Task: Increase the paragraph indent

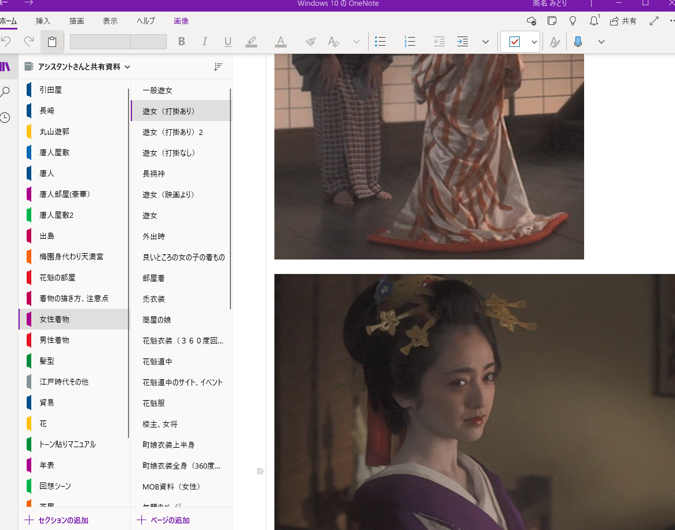Action: pos(463,41)
